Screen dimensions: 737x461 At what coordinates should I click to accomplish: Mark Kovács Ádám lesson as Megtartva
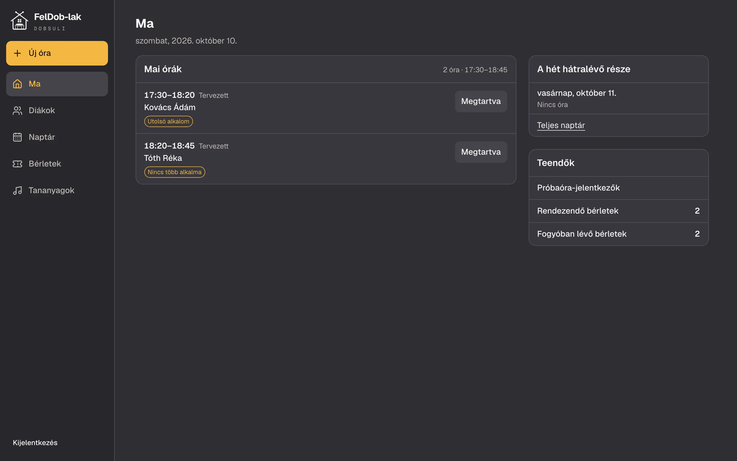tap(481, 101)
